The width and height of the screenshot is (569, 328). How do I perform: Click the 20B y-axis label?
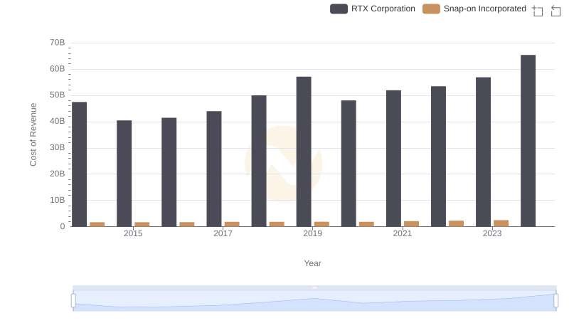[x=58, y=174]
